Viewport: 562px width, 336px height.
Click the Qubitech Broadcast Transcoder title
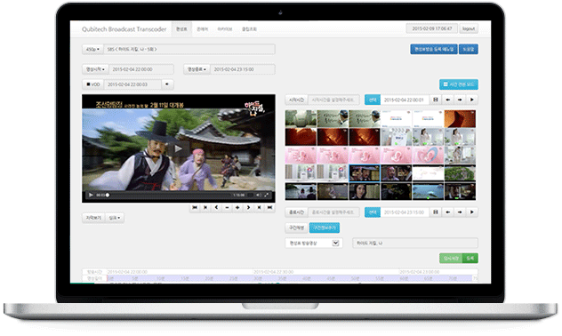pyautogui.click(x=124, y=29)
